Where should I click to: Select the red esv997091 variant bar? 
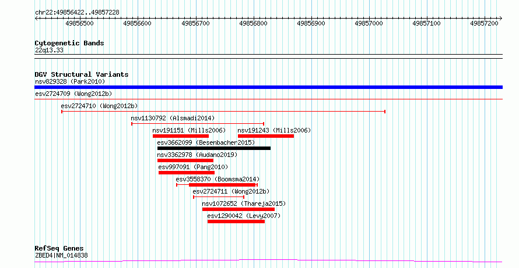[x=187, y=173]
